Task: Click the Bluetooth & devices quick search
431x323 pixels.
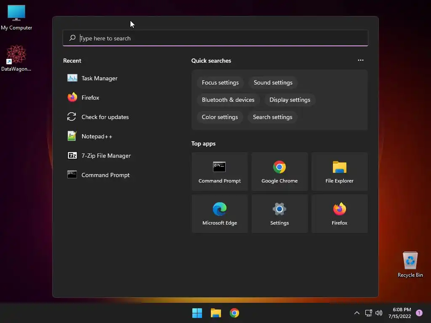Action: click(228, 100)
